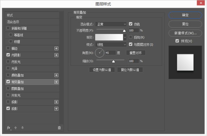Click the 确定 button
The height and width of the screenshot is (136, 207).
(185, 15)
